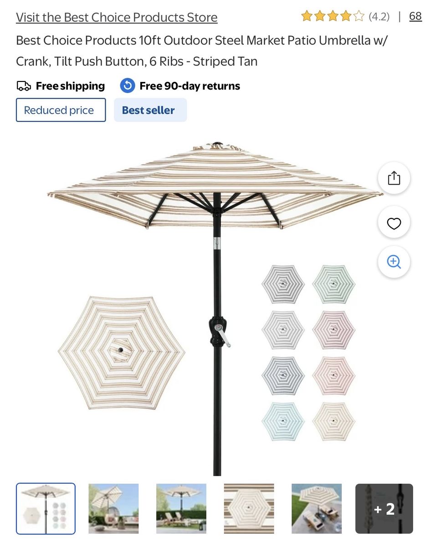Click the light blue striped umbrella swatch

pos(283,421)
